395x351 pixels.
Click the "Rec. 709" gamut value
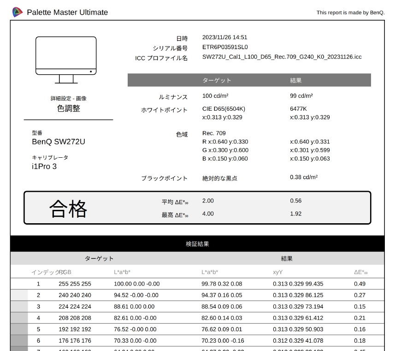(x=214, y=133)
